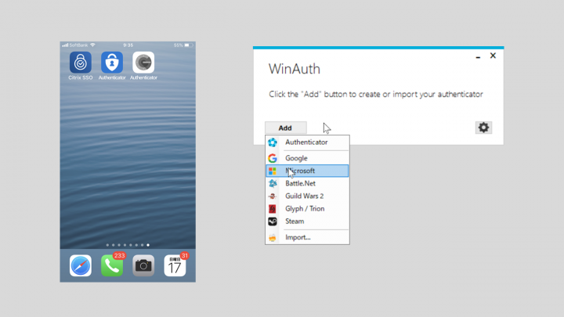Launch the Camera app in dock
564x317 pixels.
(143, 265)
